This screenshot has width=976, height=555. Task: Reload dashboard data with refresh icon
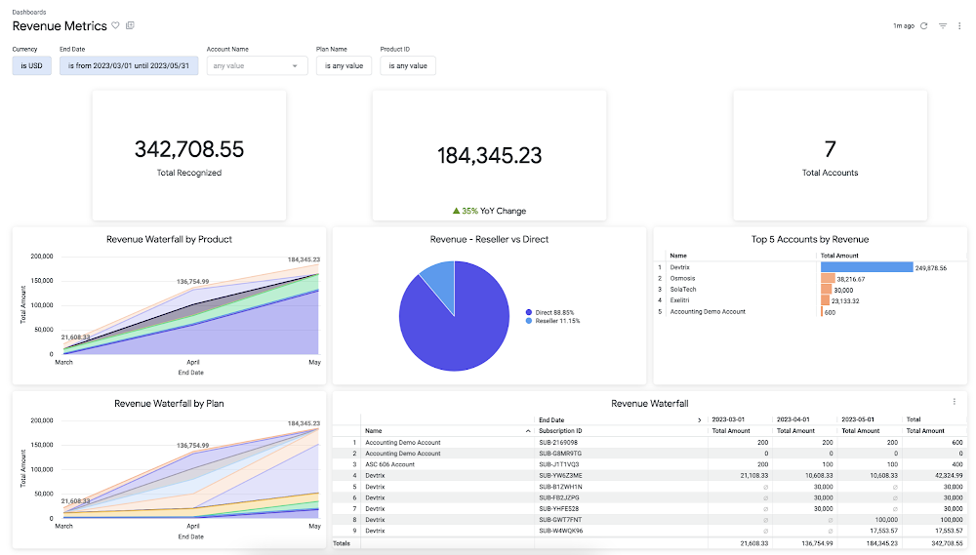923,25
